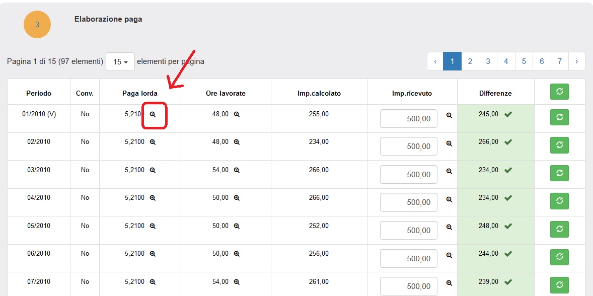Open the 15 elementi per pagina dropdown
Screen dimensions: 593x296
point(120,62)
